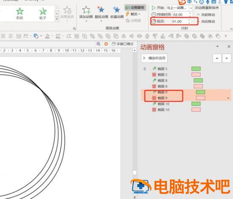Click 向前移动 to move animation earlier

(x=206, y=14)
